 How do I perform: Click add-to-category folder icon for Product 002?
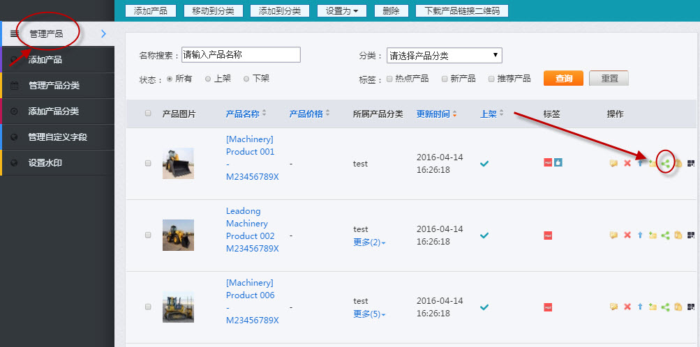coord(652,236)
